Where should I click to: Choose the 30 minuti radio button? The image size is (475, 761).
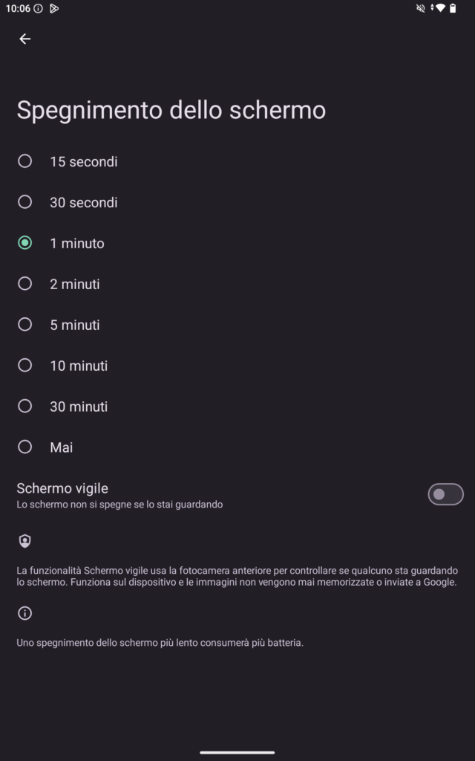[x=25, y=407]
